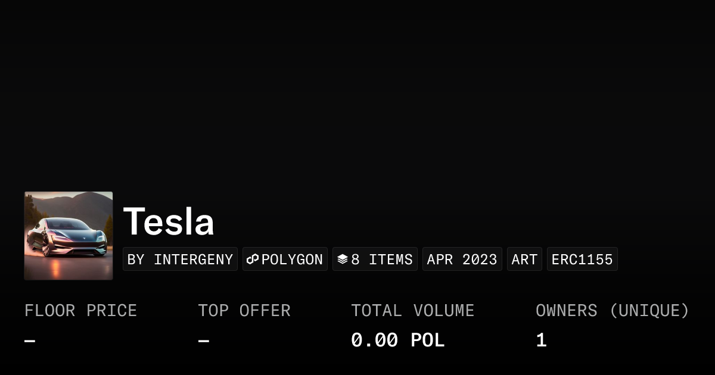Click the POL currency unit
715x375 pixels.
tap(428, 340)
